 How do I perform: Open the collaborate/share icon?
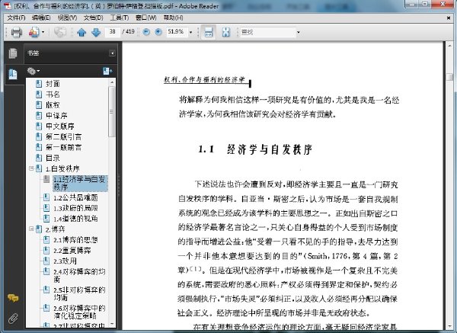[x=34, y=32]
